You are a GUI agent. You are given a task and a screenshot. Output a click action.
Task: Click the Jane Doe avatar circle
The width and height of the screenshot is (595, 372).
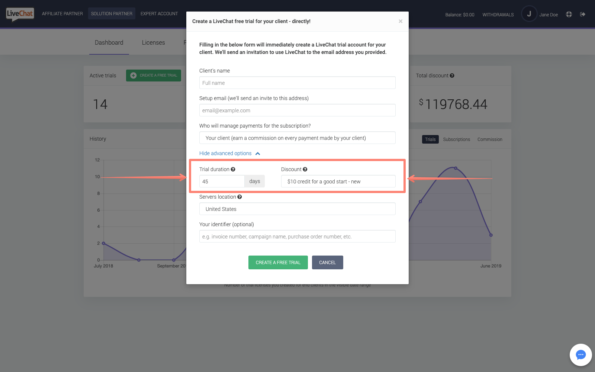[529, 14]
